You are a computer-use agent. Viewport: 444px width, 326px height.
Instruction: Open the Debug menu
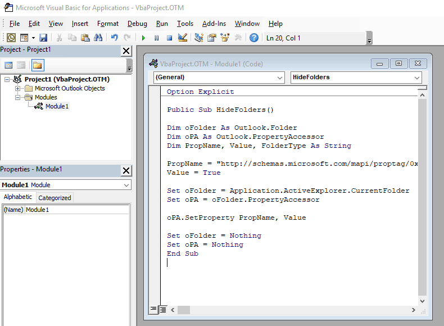tap(137, 24)
